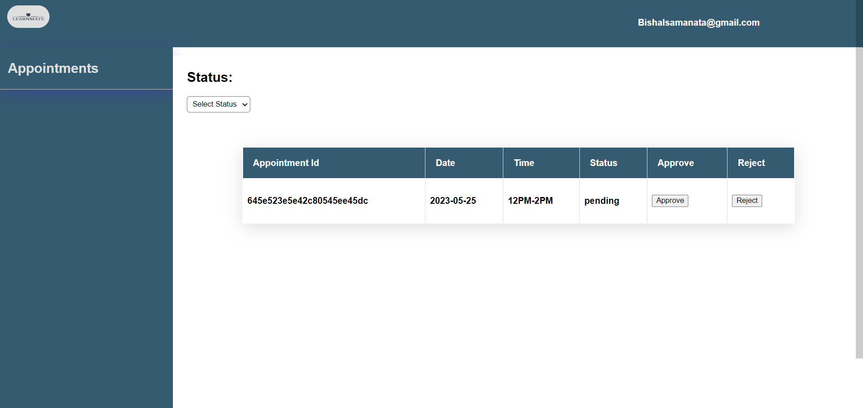This screenshot has height=408, width=863.
Task: Approve the pending appointment
Action: pos(669,201)
